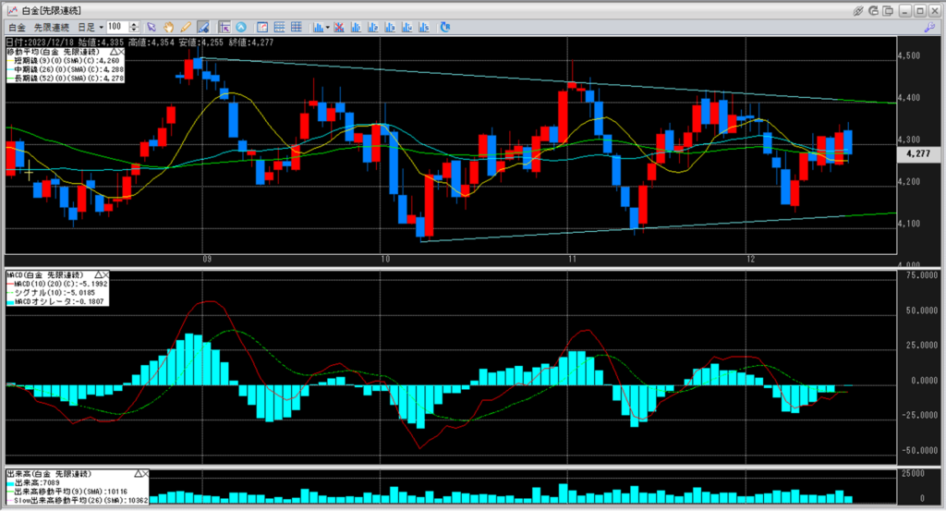Screen dimensions: 946x511
Task: Open the 日足 timeframe dropdown
Action: coord(91,27)
